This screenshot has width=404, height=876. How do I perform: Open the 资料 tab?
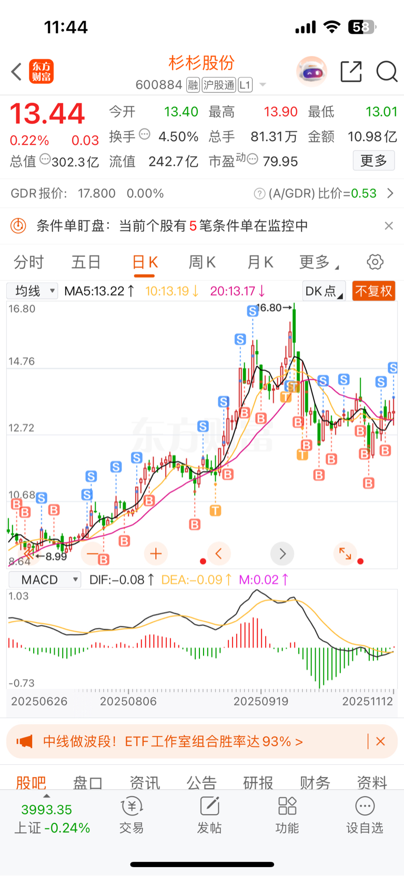[372, 783]
